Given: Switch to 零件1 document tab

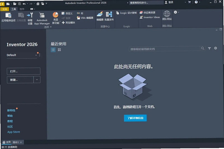Looking at the screenshot, I should pyautogui.click(x=16, y=142).
